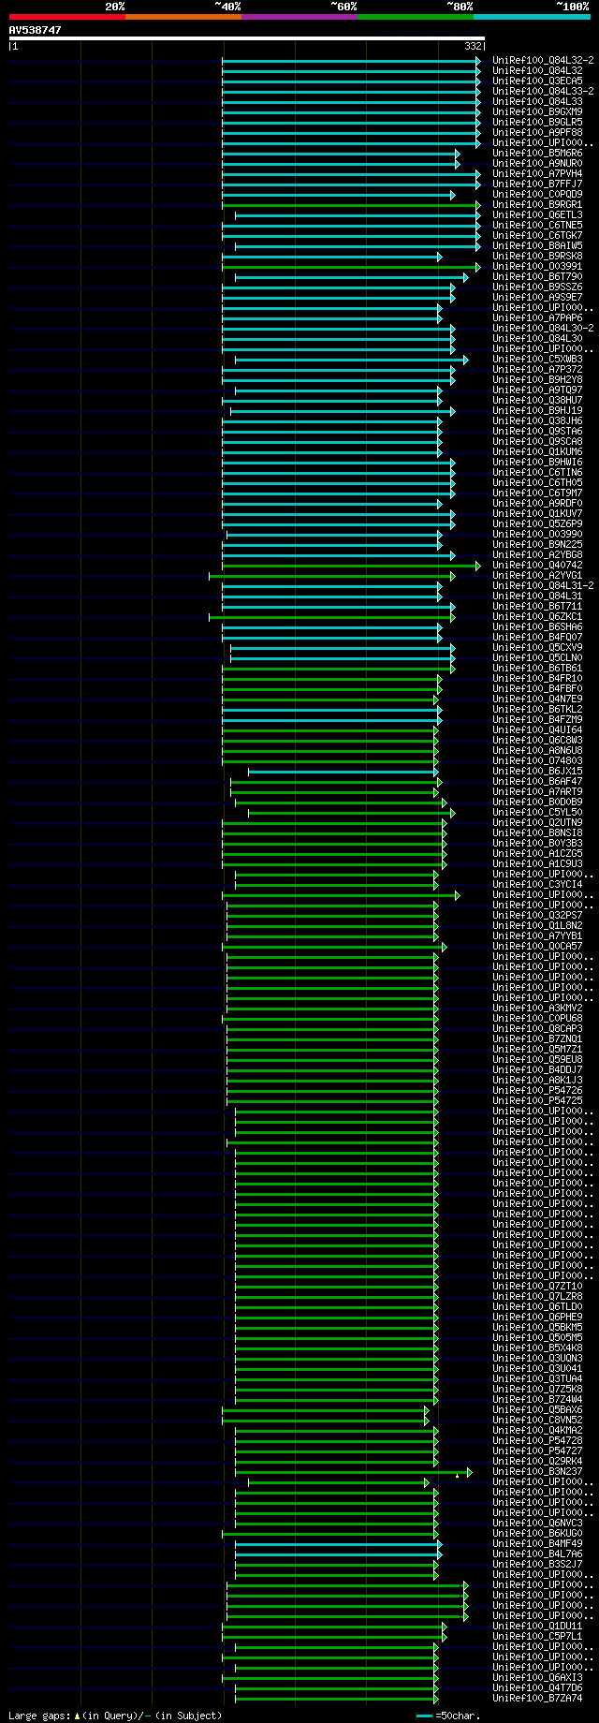Click the cyan ~100% legend color bar

coord(532,17)
